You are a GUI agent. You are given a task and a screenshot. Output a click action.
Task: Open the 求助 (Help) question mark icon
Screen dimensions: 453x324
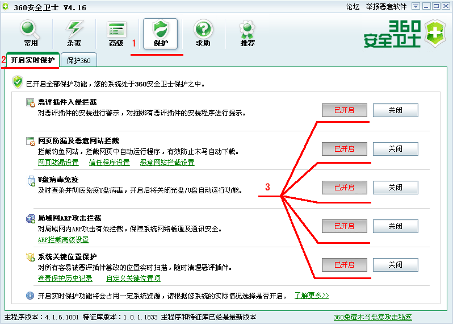point(203,34)
